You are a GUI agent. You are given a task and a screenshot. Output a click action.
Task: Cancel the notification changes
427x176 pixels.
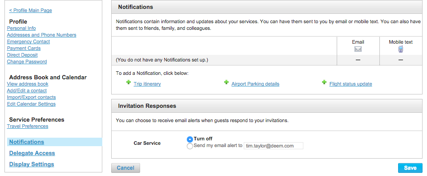pos(125,168)
